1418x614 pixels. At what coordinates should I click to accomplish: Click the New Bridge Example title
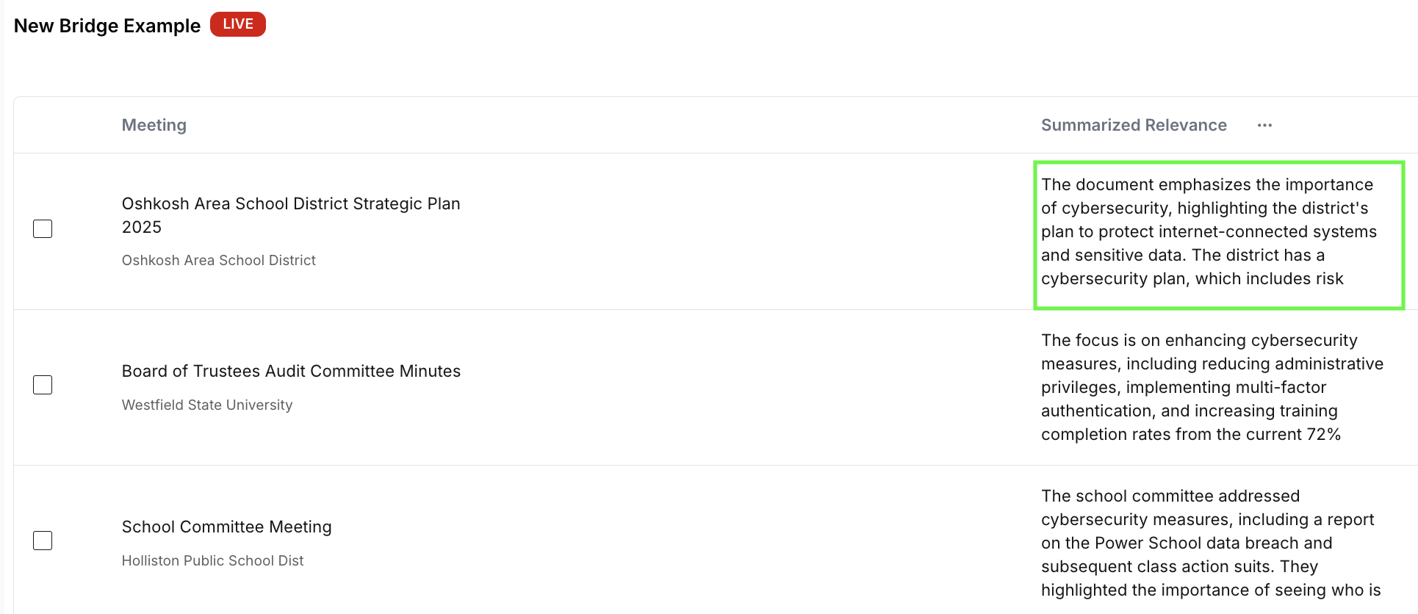pyautogui.click(x=107, y=25)
